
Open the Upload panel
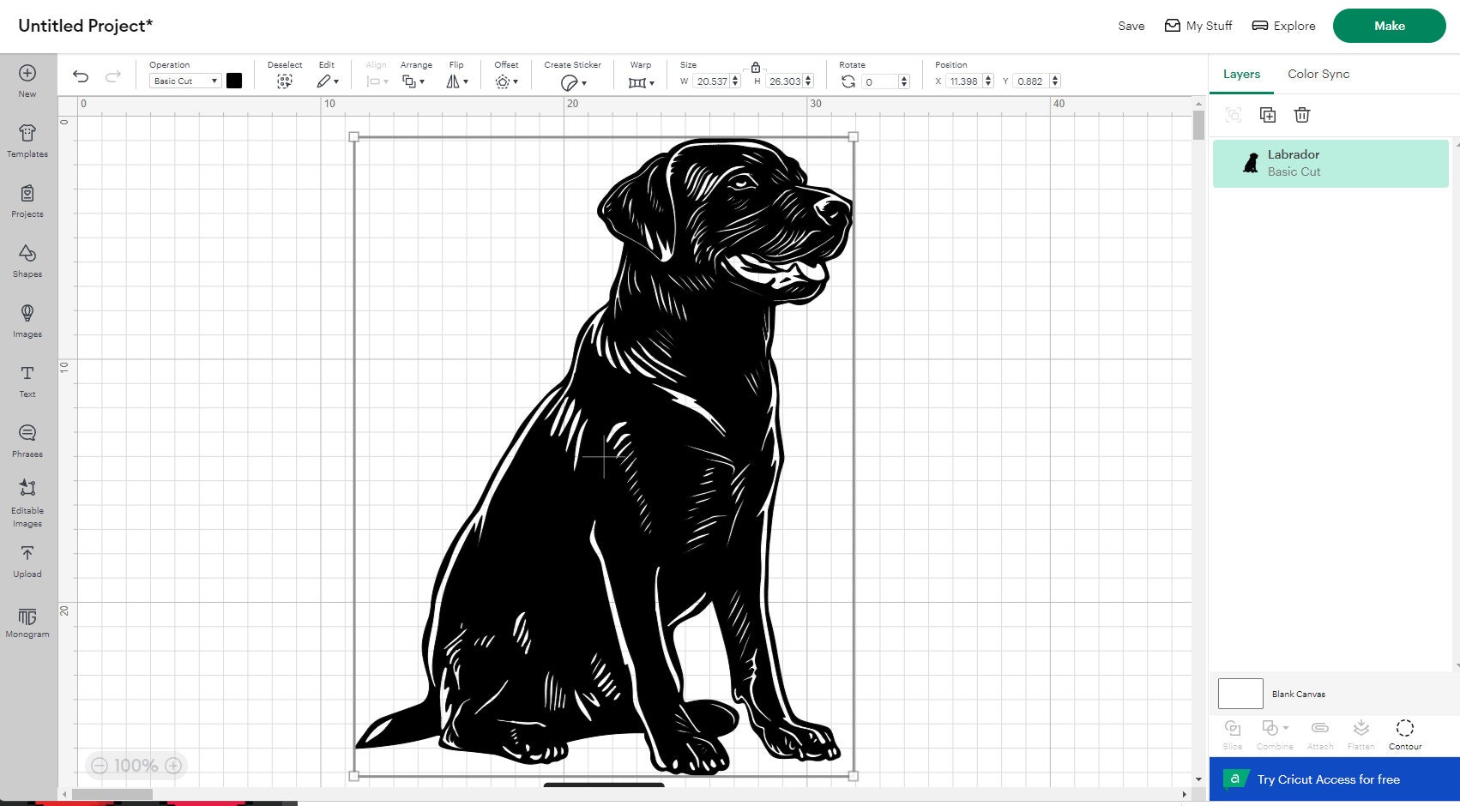[27, 562]
